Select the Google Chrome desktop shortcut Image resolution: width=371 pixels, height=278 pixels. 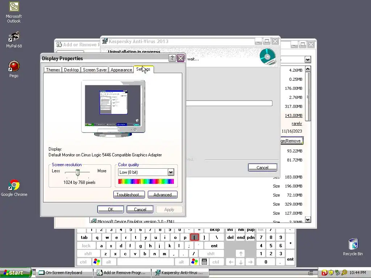pos(14,188)
